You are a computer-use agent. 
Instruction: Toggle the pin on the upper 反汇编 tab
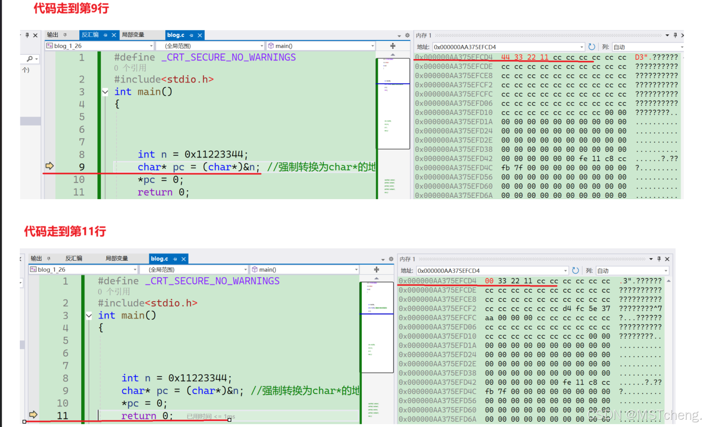click(x=106, y=35)
